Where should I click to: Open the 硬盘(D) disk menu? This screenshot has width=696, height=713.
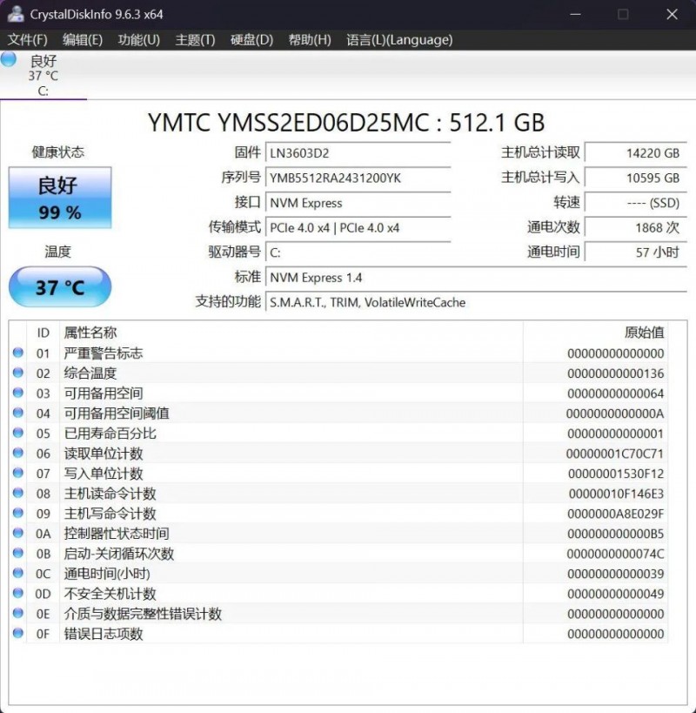click(x=251, y=40)
